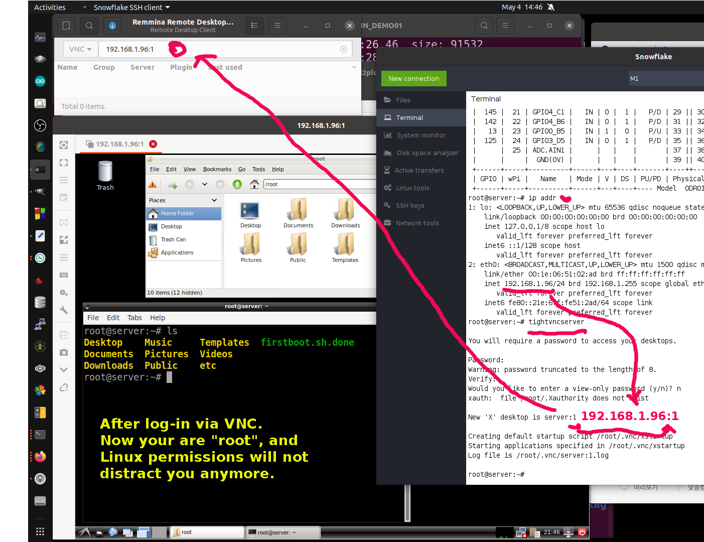The height and width of the screenshot is (542, 704).
Task: Open Remmina's hamburger menu
Action: [x=277, y=26]
